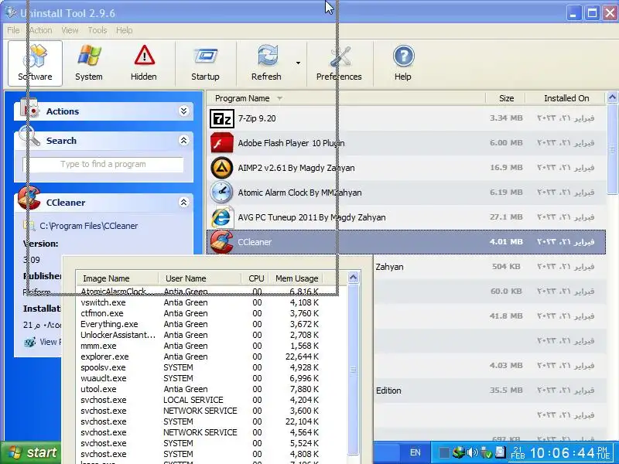The width and height of the screenshot is (619, 464).
Task: Select Atomic Alarm Clock By MMZahyan
Action: click(405, 193)
